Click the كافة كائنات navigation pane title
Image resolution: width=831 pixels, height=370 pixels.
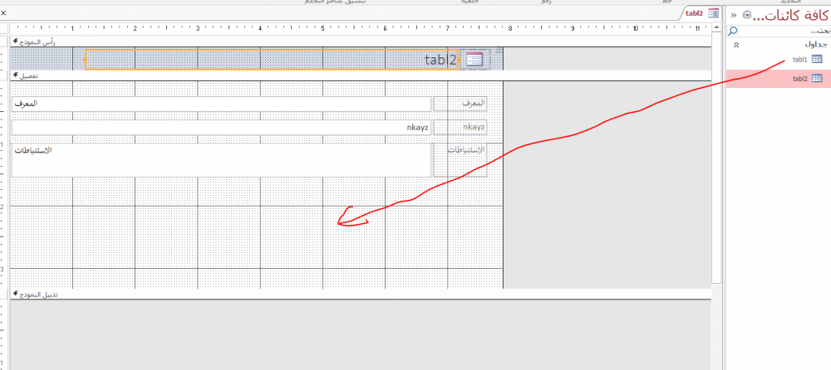(x=791, y=15)
